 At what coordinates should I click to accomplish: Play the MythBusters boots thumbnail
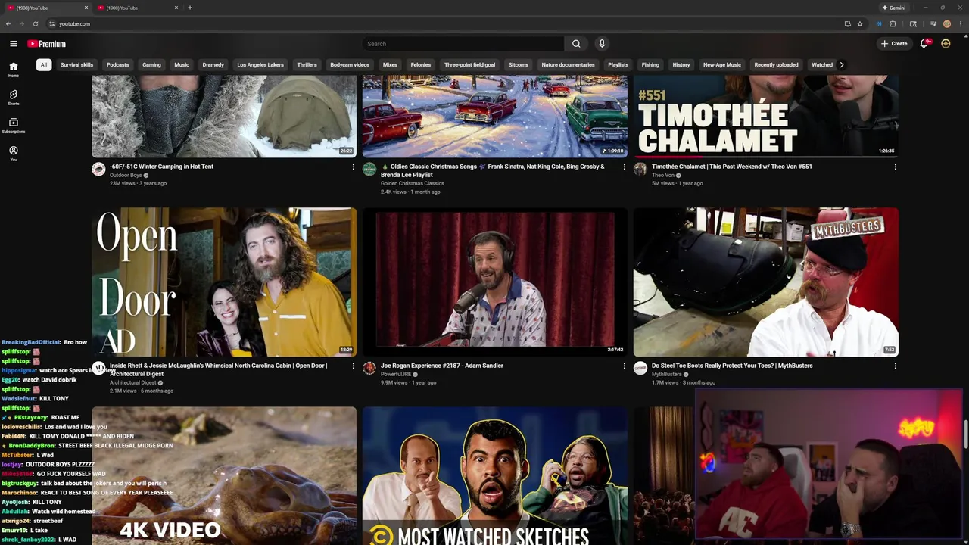click(766, 282)
